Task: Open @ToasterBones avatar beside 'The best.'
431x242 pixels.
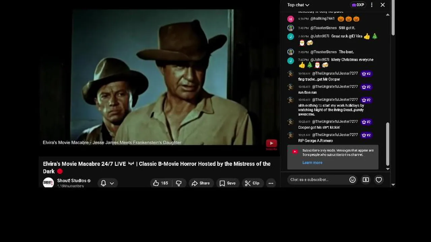Action: tap(291, 52)
